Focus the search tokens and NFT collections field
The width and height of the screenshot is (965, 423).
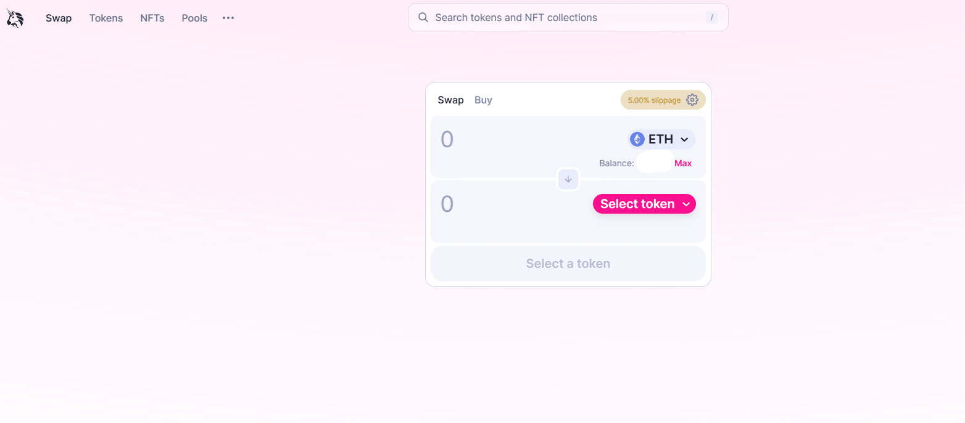pos(568,17)
